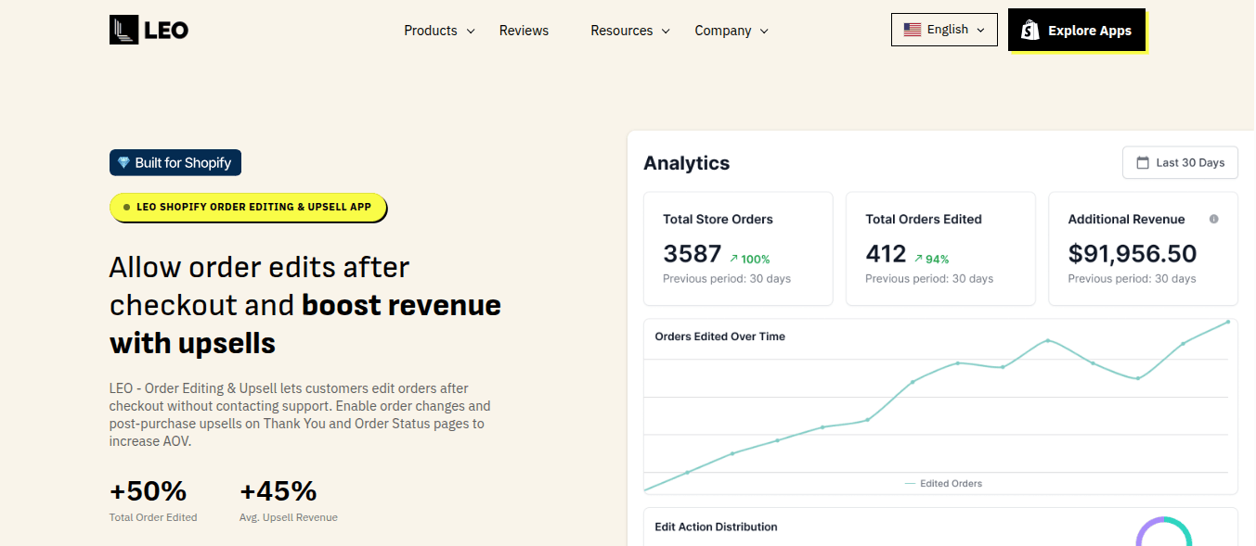Viewport: 1256px width, 546px height.
Task: Click the +45% Avg. Upsell Revenue stat
Action: click(x=289, y=500)
